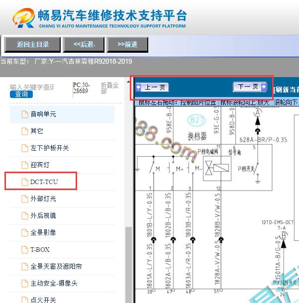Click document icon beside 外后视镜
The width and height of the screenshot is (299, 303).
tap(24, 215)
